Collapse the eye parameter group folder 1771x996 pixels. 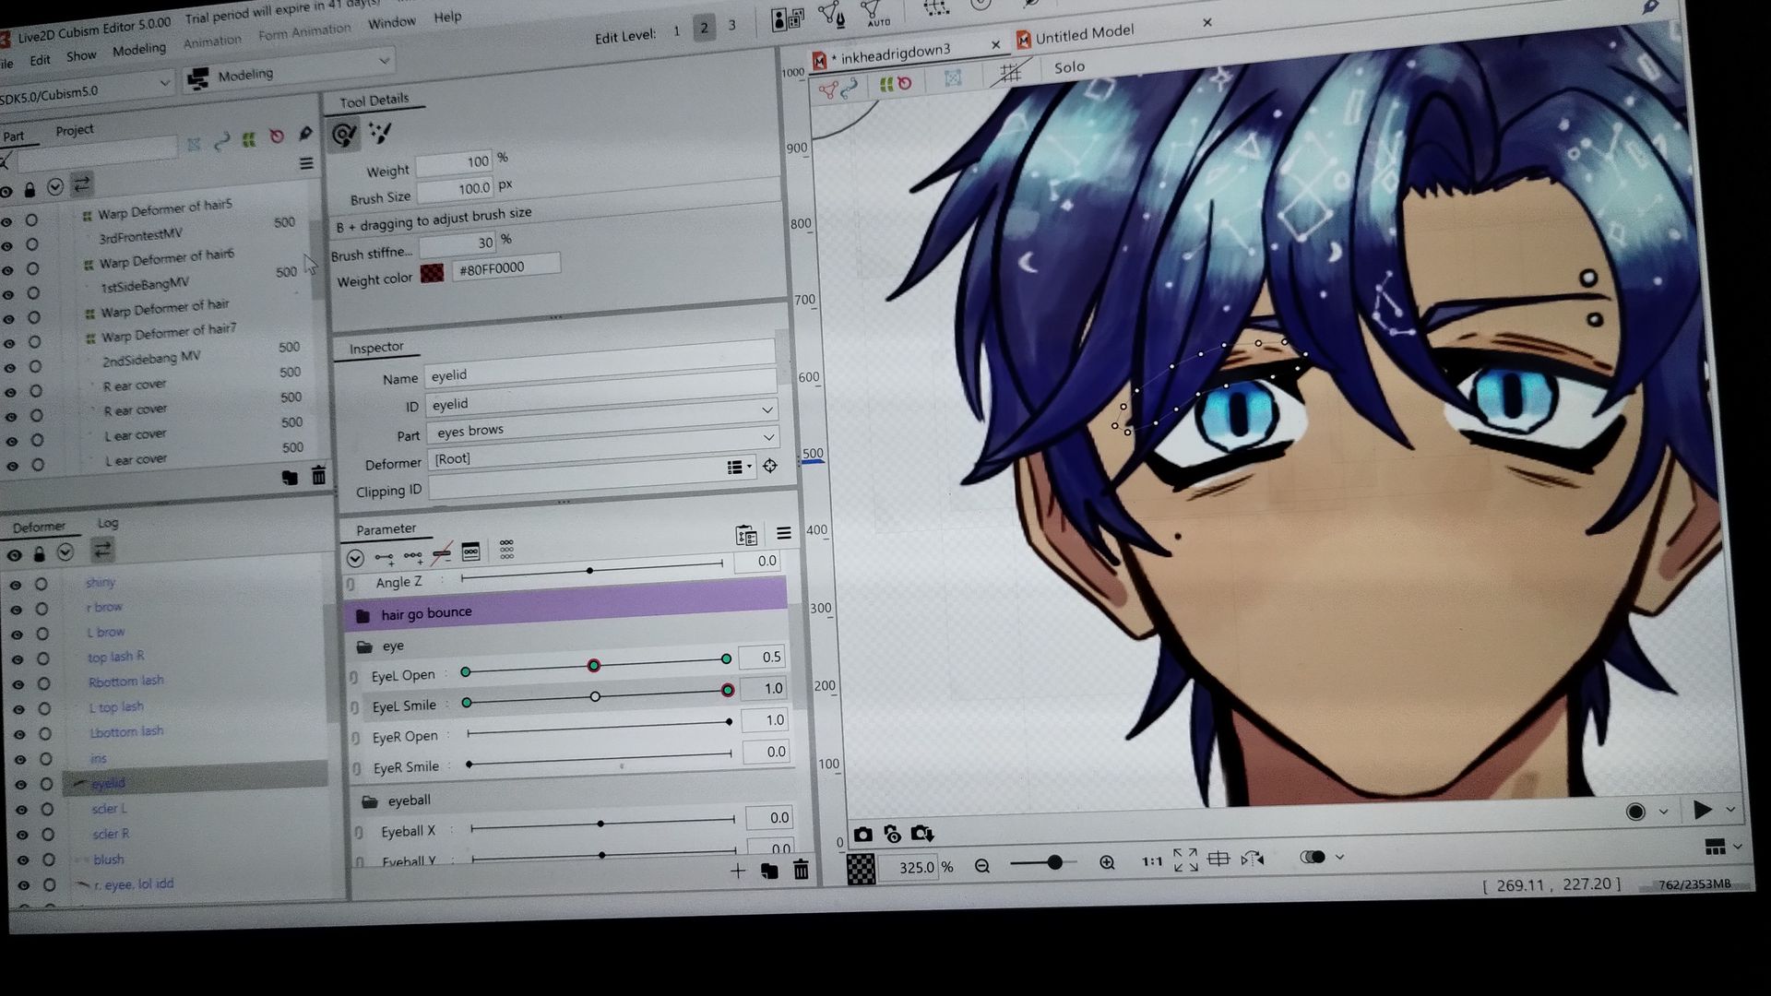tap(364, 646)
